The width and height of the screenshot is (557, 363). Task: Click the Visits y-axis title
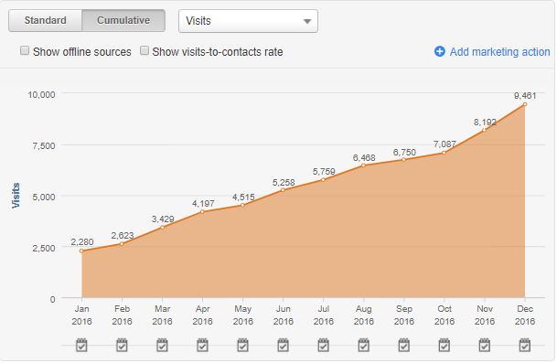(16, 196)
